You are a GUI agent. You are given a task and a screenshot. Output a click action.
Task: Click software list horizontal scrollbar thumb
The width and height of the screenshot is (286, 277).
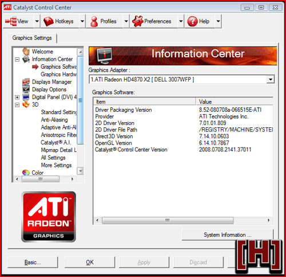168,220
